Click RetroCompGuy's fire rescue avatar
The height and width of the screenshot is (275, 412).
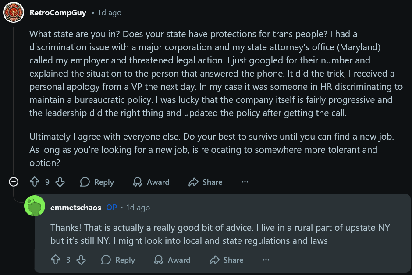click(x=14, y=12)
